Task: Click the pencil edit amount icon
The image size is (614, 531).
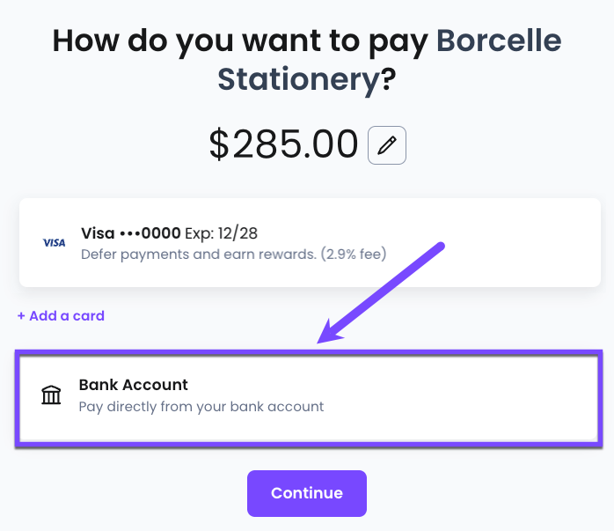Action: (x=387, y=145)
